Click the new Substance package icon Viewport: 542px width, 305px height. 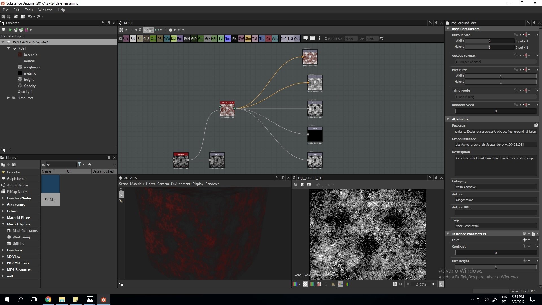(3, 17)
